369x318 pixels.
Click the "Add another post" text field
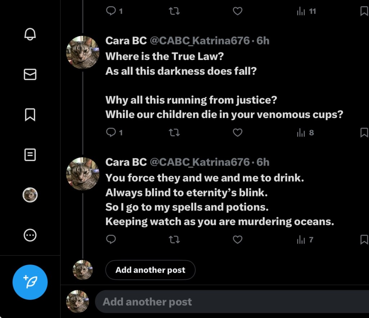(231, 302)
